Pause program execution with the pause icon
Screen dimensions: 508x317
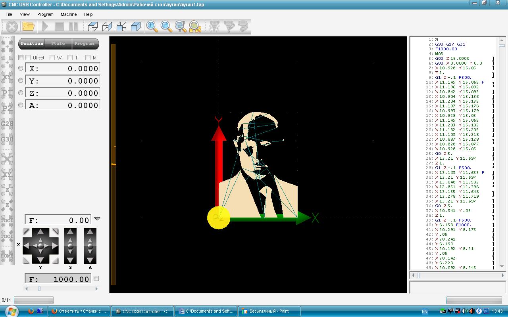click(73, 27)
